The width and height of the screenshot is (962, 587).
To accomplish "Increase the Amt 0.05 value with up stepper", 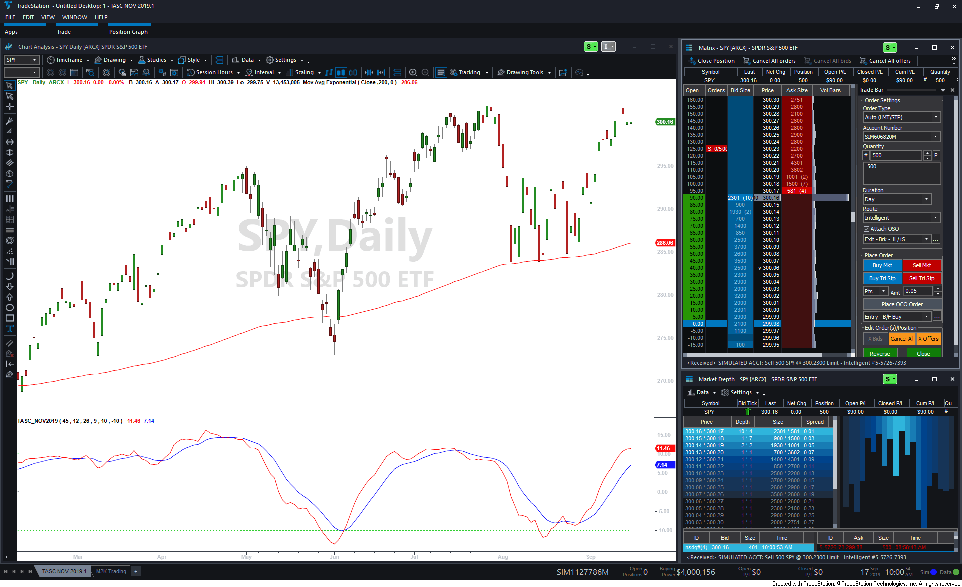I will click(x=938, y=289).
